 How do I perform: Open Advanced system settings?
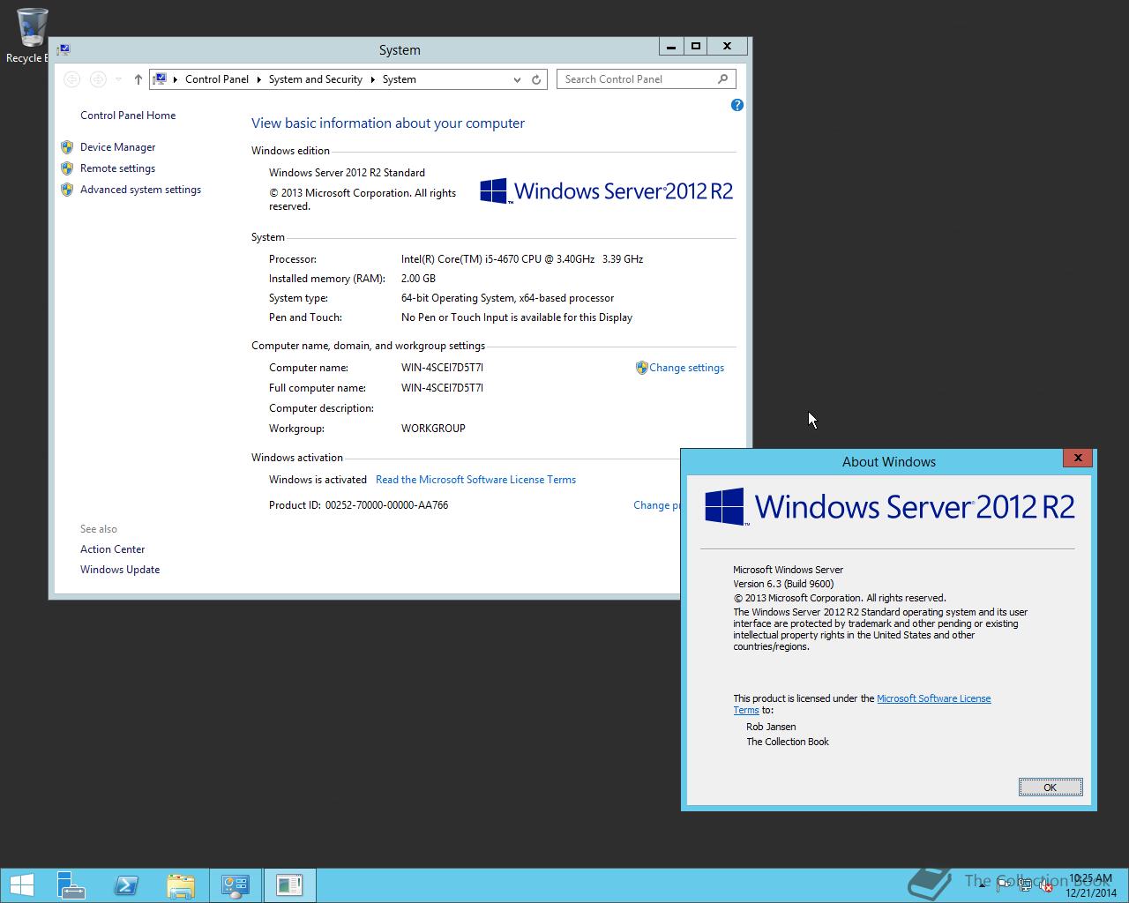[140, 190]
